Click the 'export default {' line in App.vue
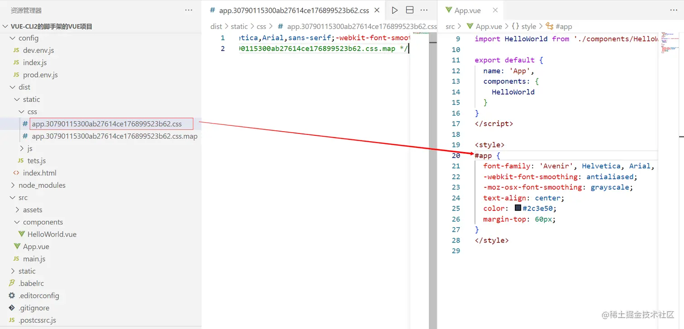The width and height of the screenshot is (684, 329). (509, 60)
